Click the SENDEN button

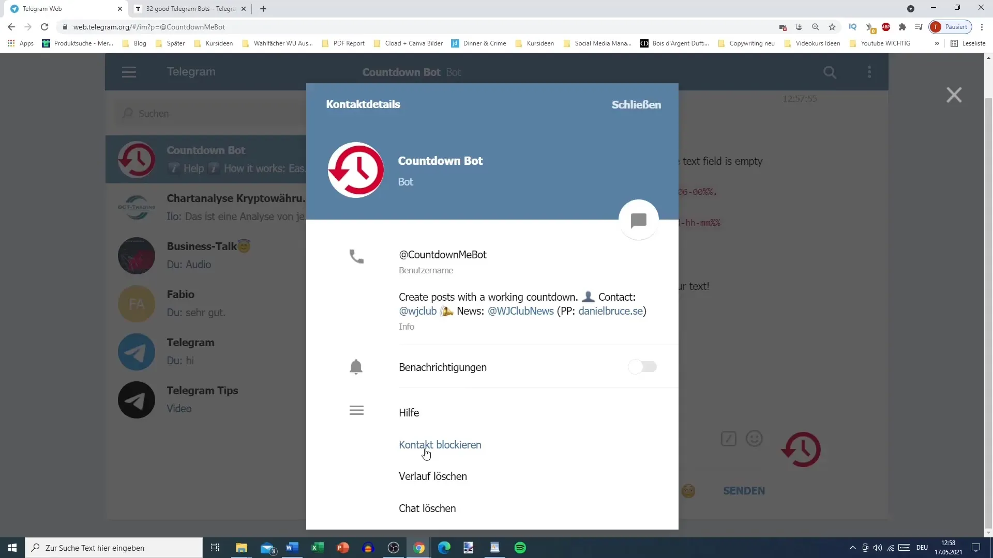744,491
